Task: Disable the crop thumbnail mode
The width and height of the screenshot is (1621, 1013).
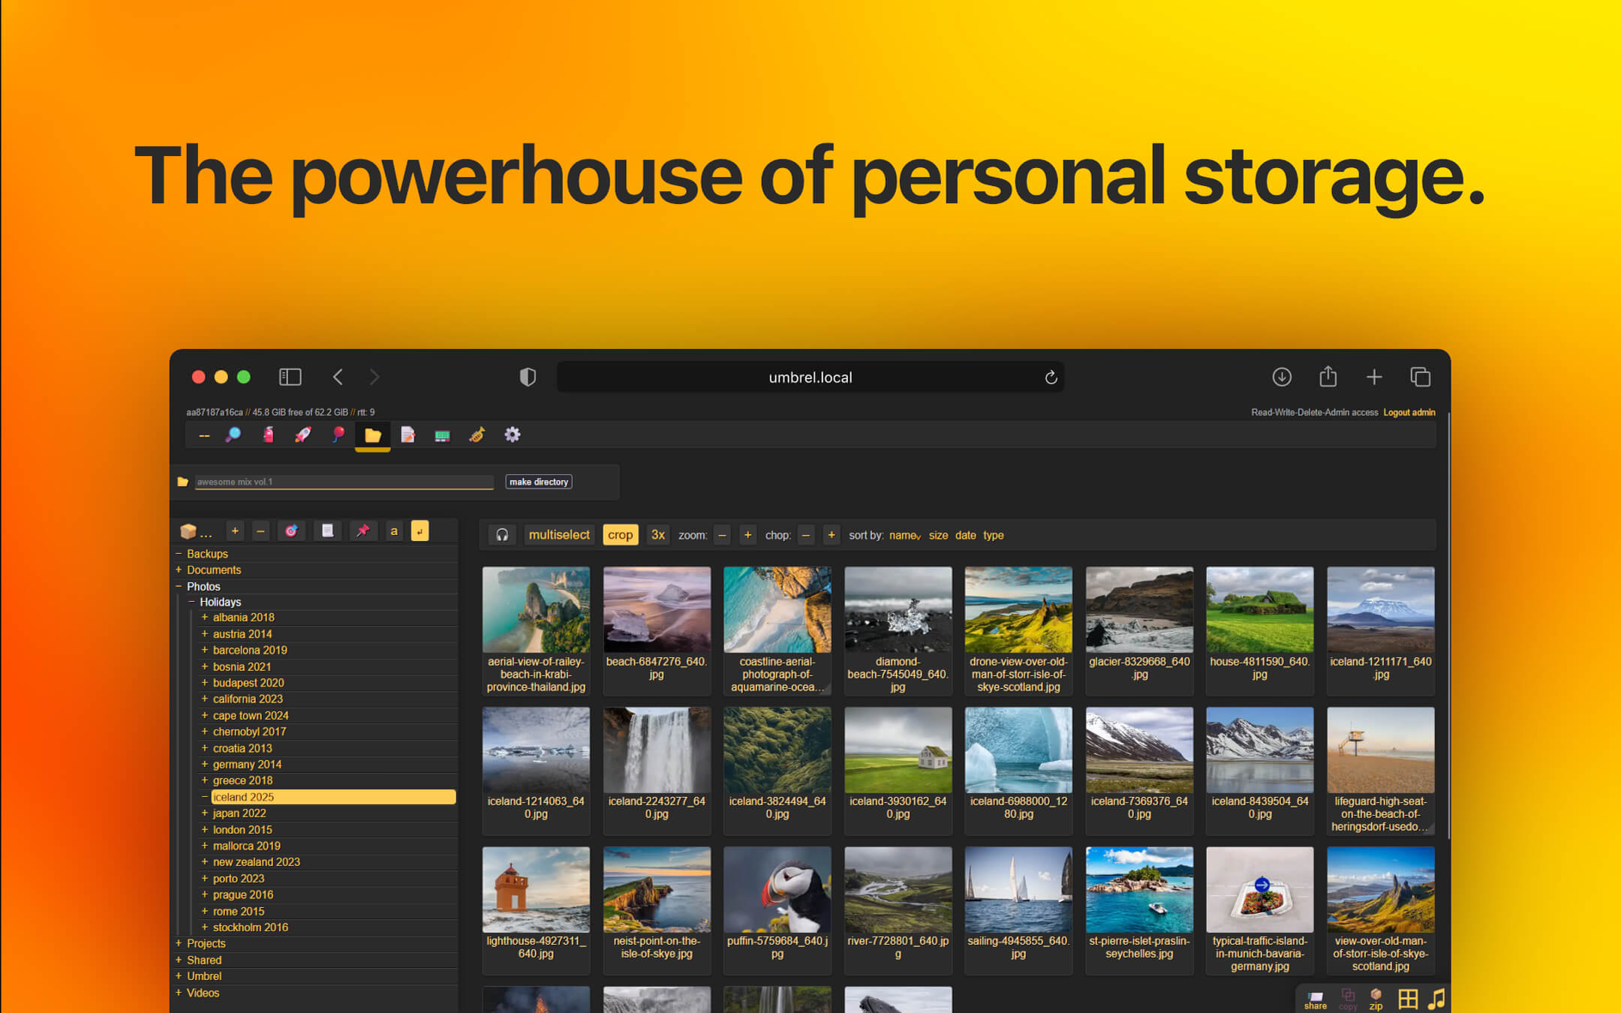Action: pyautogui.click(x=620, y=534)
